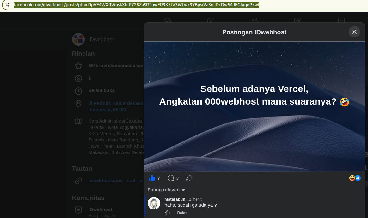View post reactions emoji summary
368x218 pixels.
[x=355, y=178]
